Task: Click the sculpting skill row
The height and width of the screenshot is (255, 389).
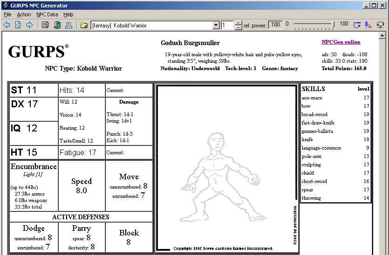Action: pyautogui.click(x=335, y=164)
